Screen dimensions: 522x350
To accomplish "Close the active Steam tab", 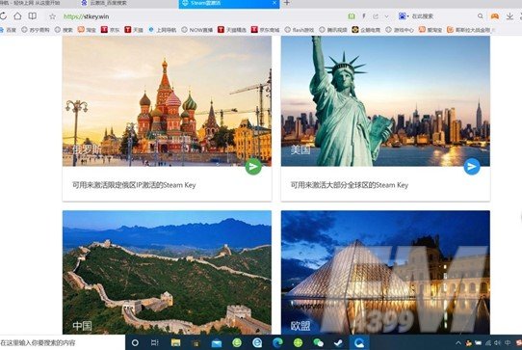I will tap(274, 3).
